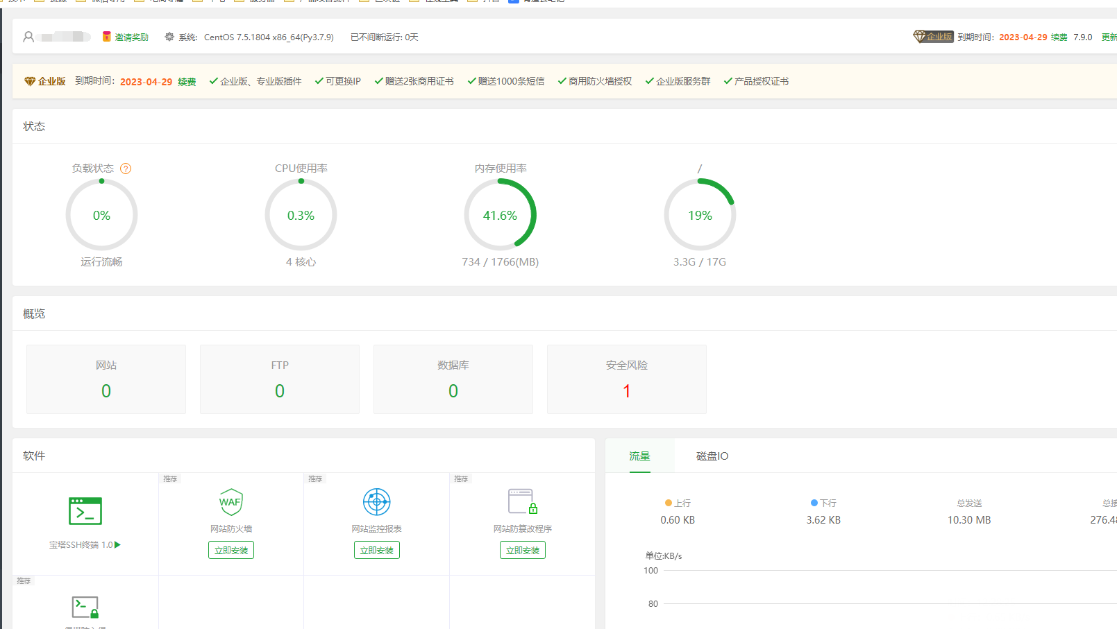This screenshot has height=629, width=1117.
Task: Click the root disk usage gauge
Action: 700,215
